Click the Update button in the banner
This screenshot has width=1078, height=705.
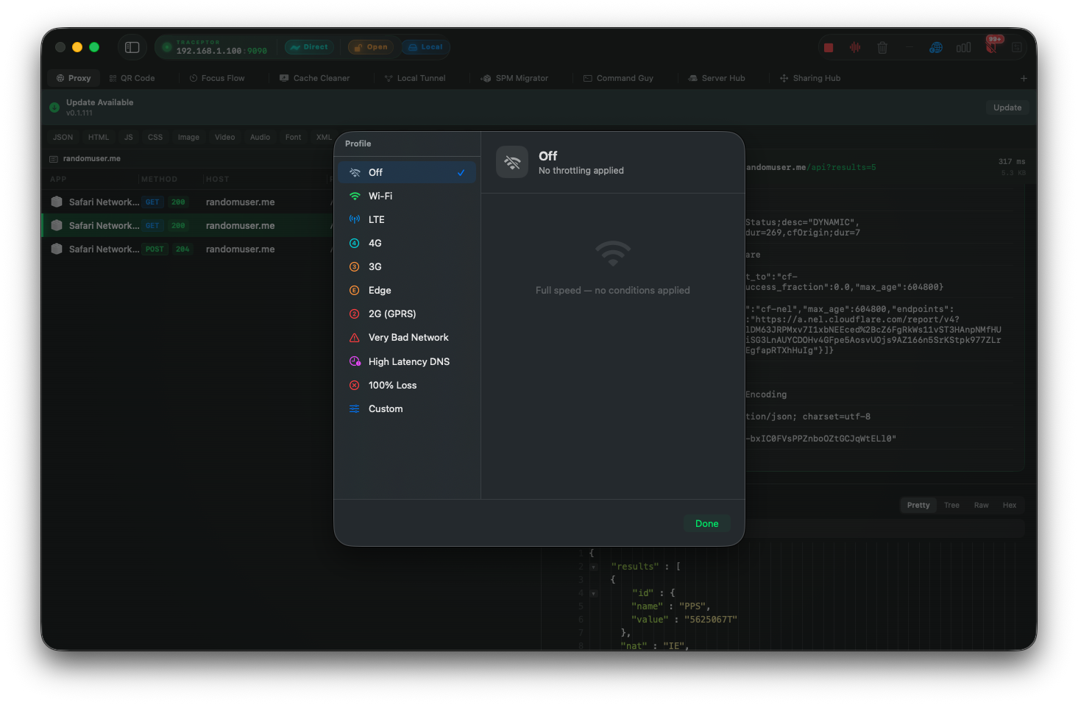point(1007,107)
